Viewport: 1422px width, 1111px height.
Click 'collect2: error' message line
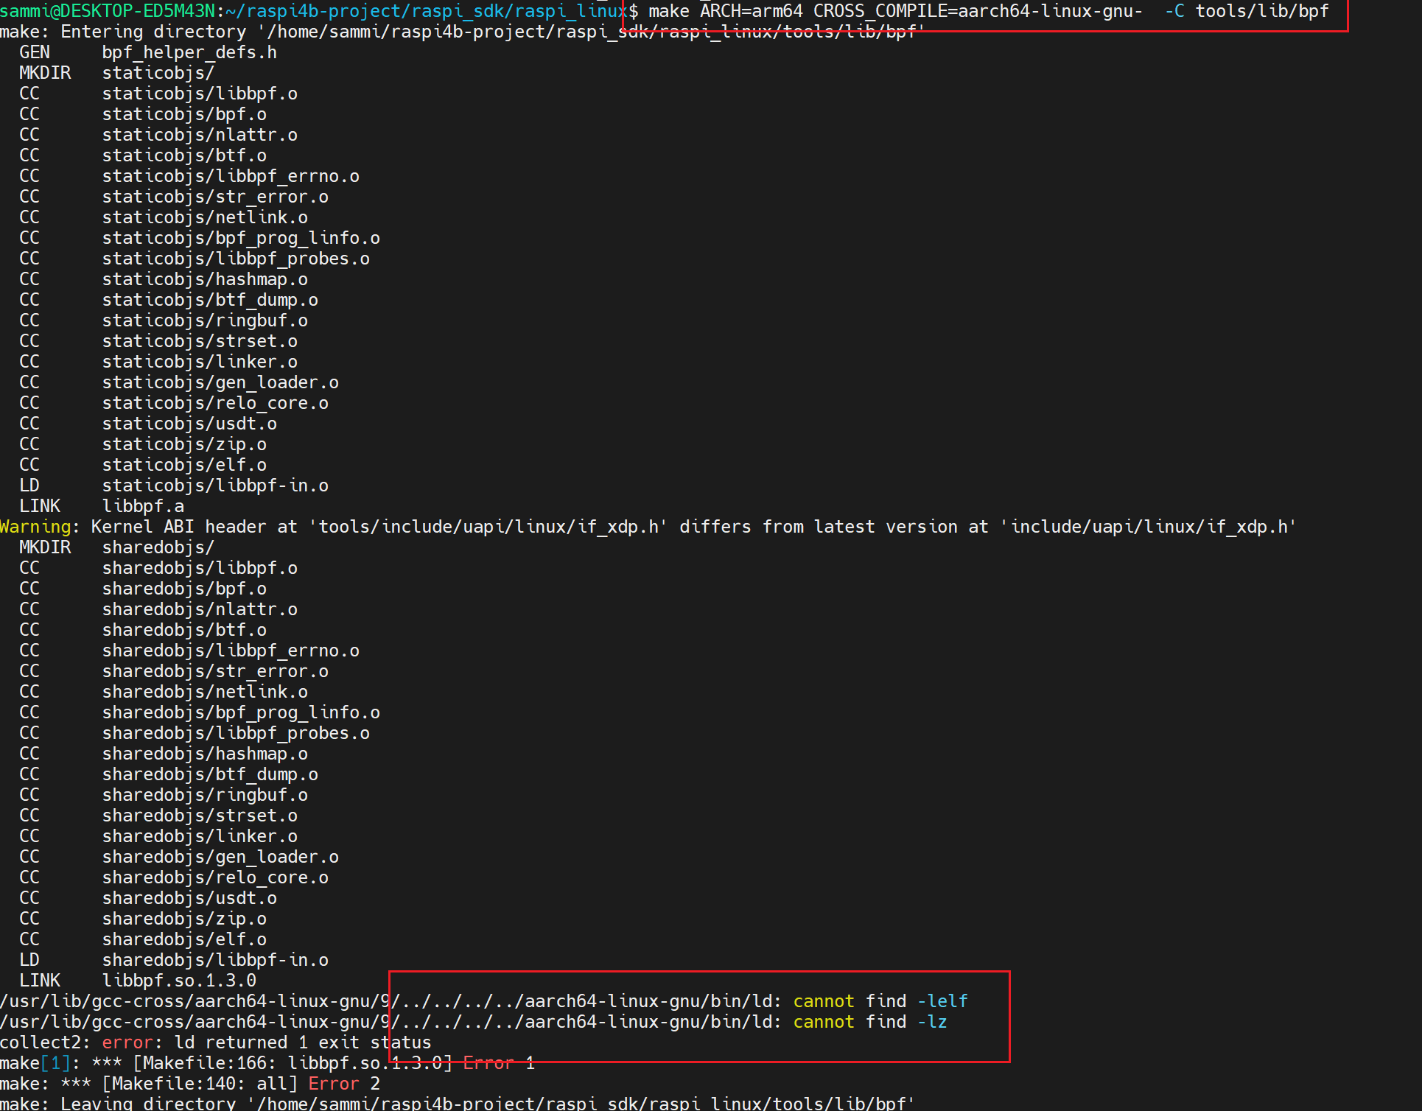[215, 1042]
